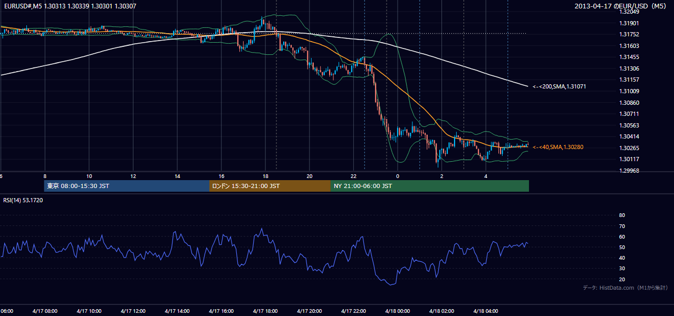Click price axis value 1.31901

pos(629,23)
